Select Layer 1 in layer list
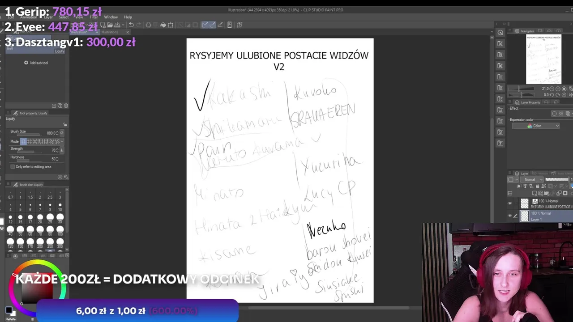Image resolution: width=573 pixels, height=322 pixels. pos(546,216)
